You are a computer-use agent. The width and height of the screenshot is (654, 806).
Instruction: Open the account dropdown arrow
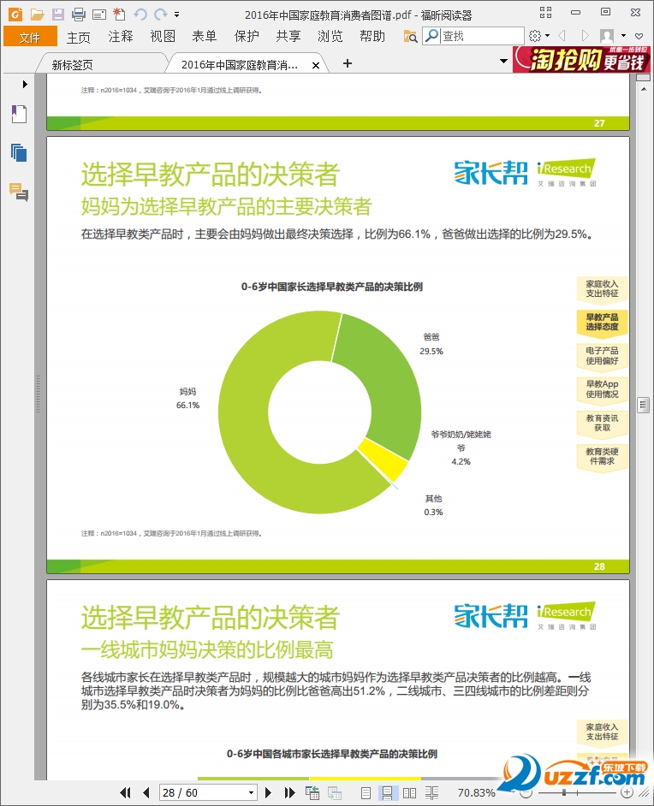(x=624, y=36)
